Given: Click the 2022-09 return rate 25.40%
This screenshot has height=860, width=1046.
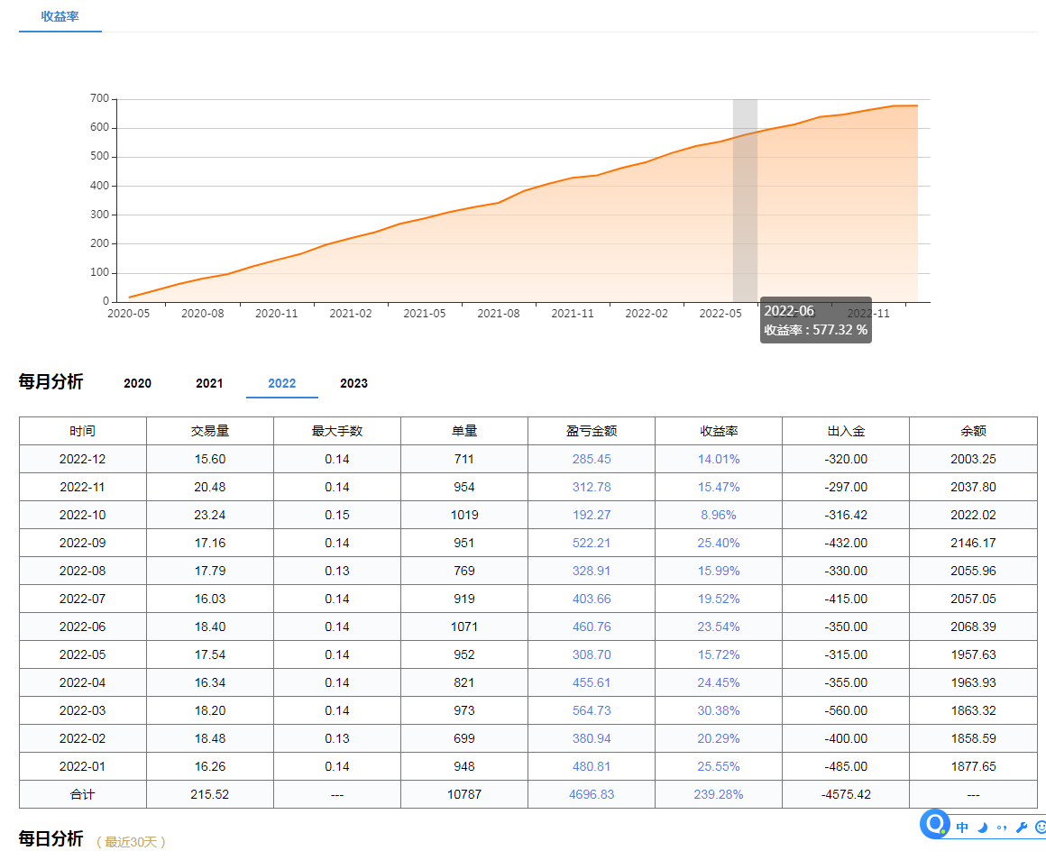Looking at the screenshot, I should [x=719, y=543].
